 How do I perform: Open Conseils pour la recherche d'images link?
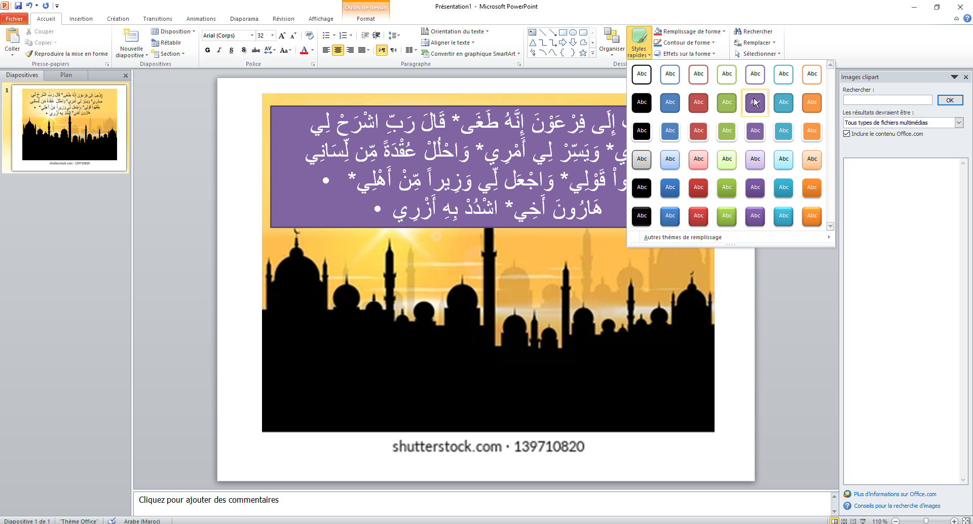pyautogui.click(x=897, y=506)
